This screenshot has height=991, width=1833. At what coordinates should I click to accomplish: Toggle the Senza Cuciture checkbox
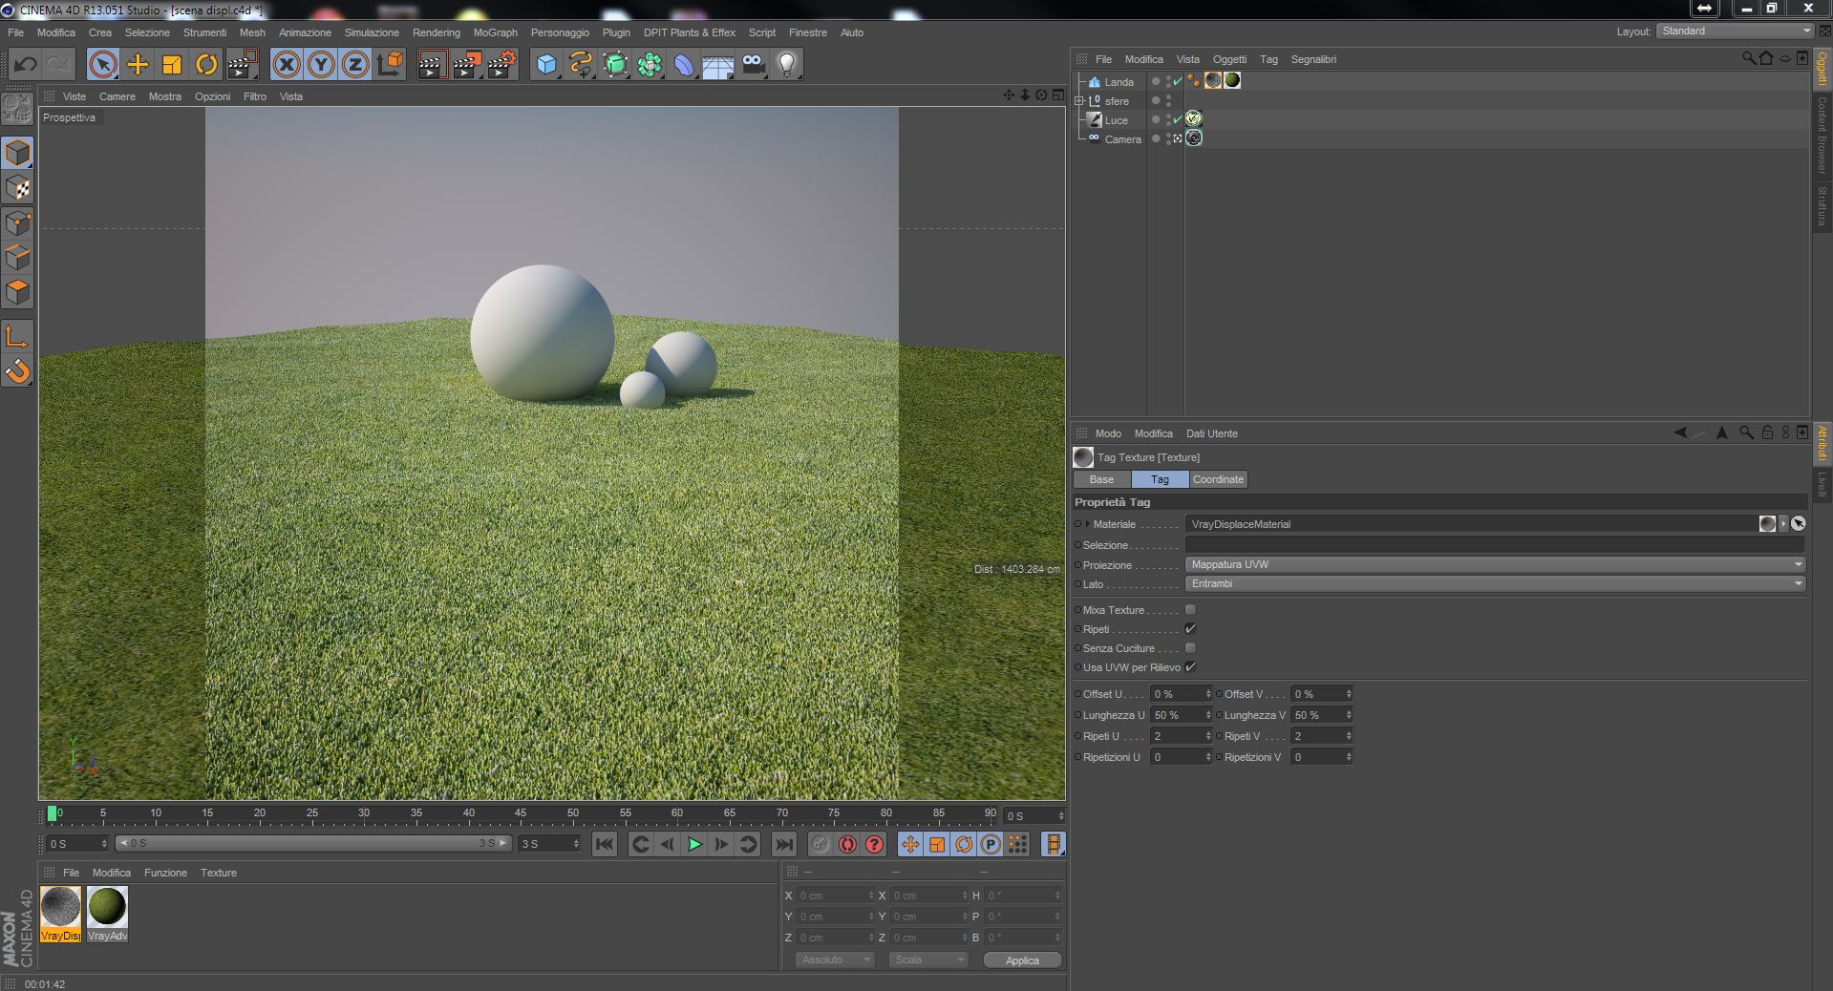coord(1190,648)
